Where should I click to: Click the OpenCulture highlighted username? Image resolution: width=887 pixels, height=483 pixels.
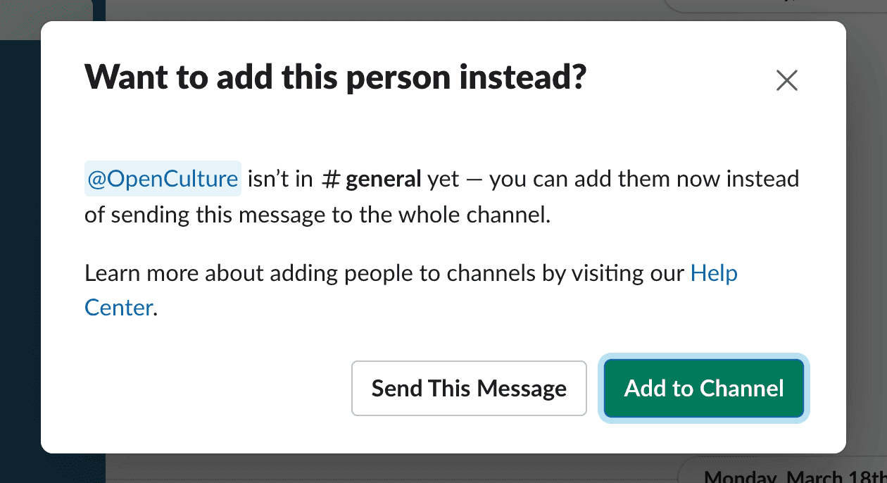163,179
